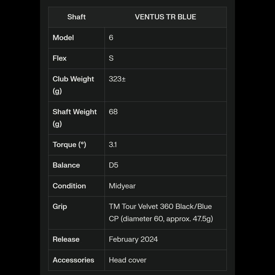The image size is (275, 275).
Task: Select the Model value 6
Action: (x=111, y=38)
